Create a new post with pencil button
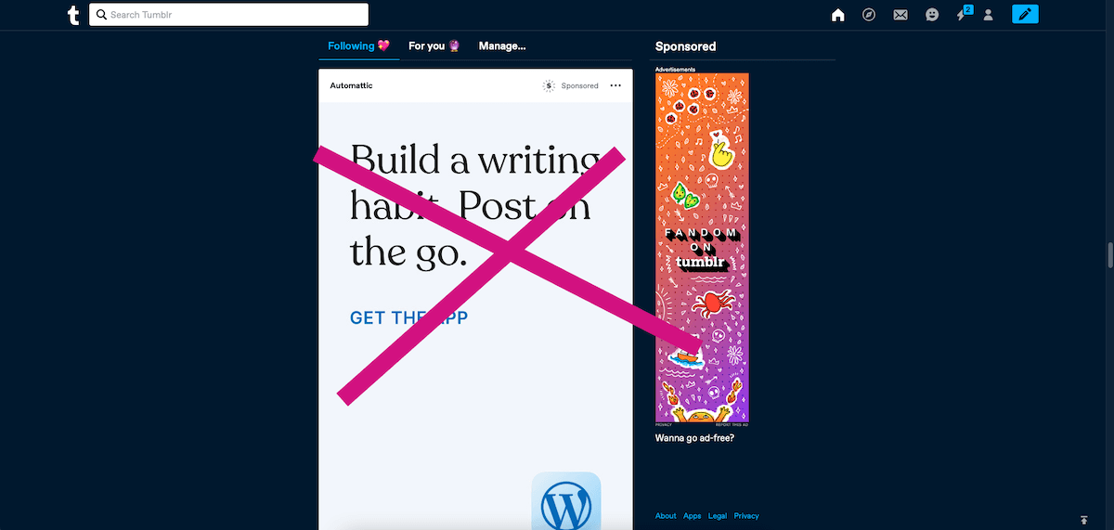1114x530 pixels. [x=1025, y=14]
